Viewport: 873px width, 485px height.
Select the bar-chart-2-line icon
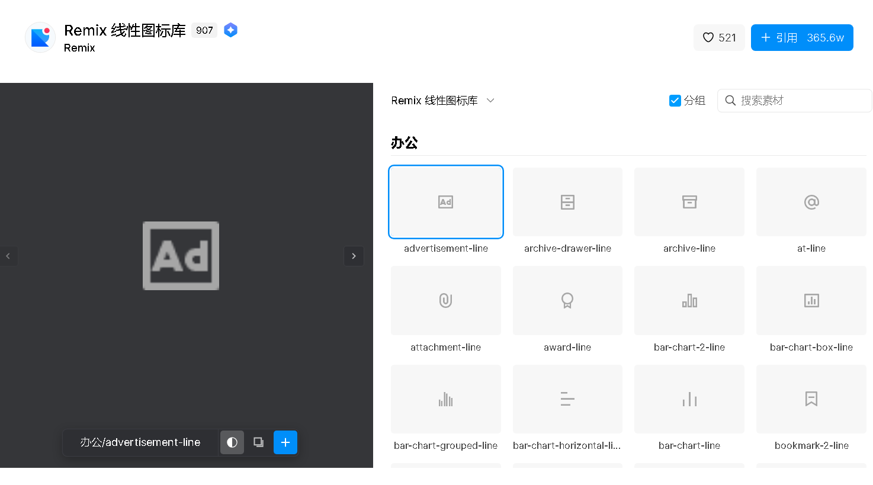coord(689,300)
